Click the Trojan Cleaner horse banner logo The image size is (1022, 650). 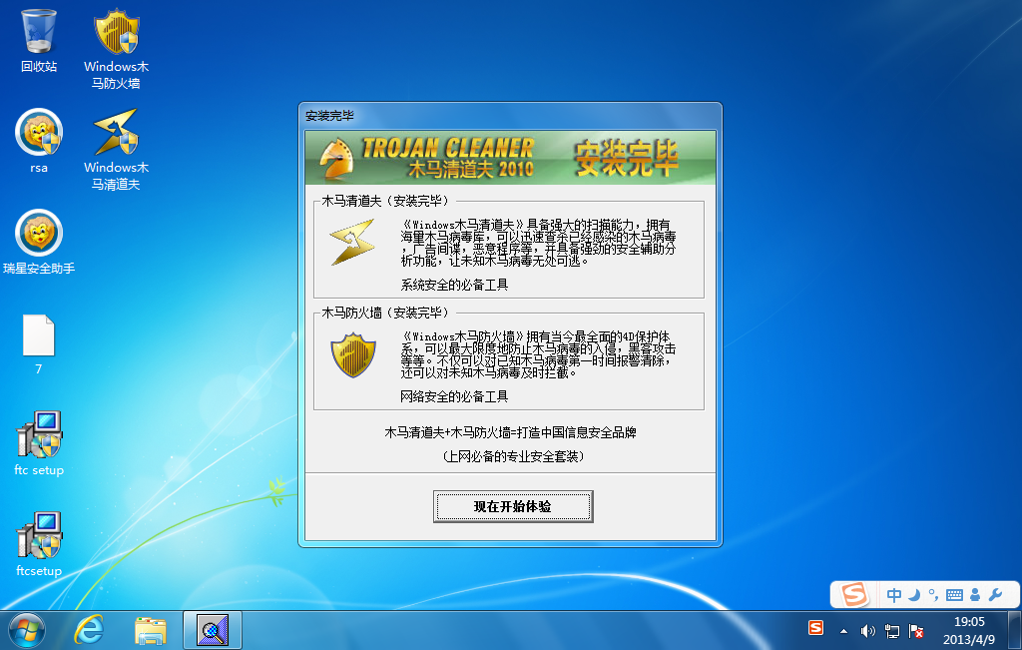point(337,159)
